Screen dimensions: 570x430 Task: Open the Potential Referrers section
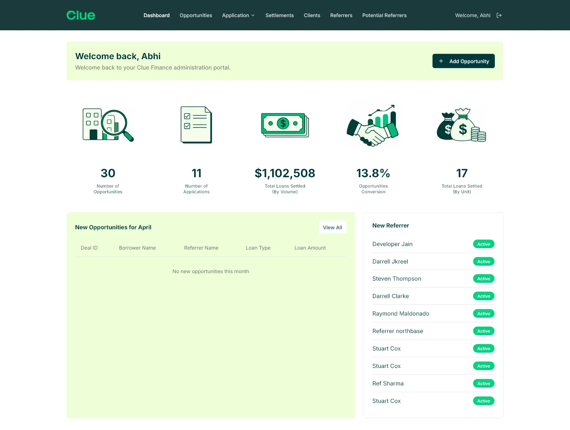tap(384, 15)
